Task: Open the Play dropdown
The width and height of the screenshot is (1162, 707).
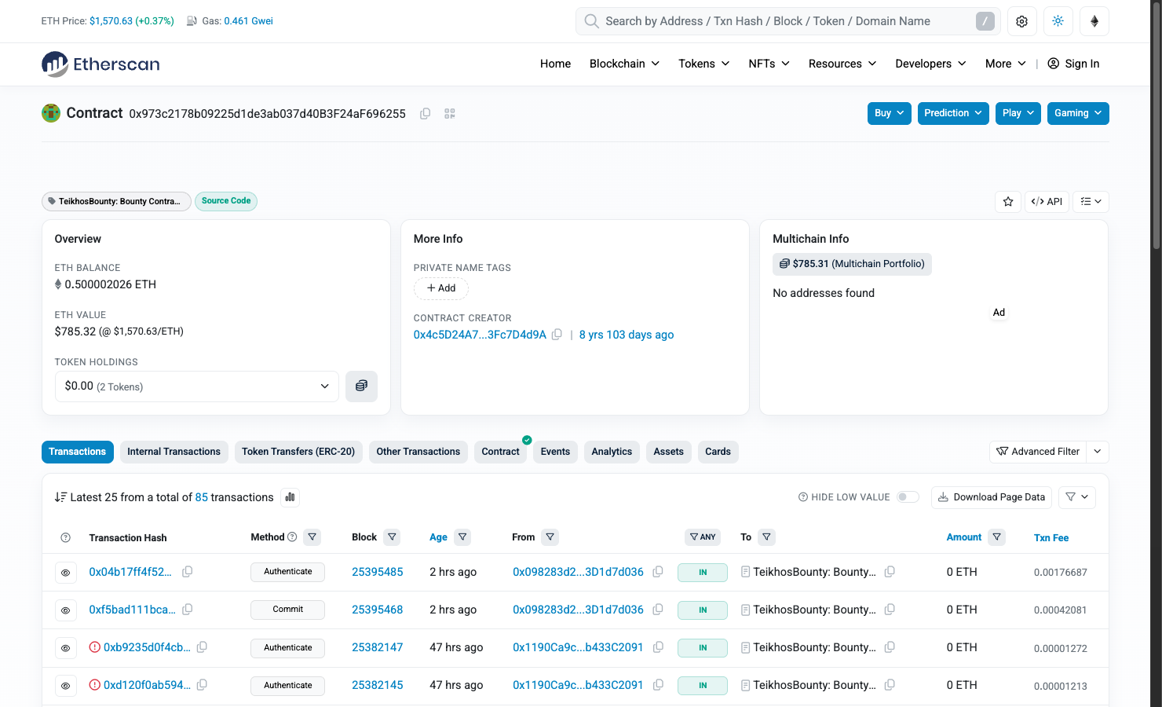Action: pyautogui.click(x=1018, y=113)
